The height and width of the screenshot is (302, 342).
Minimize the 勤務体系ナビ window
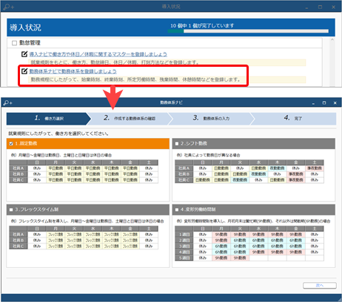tap(313, 103)
